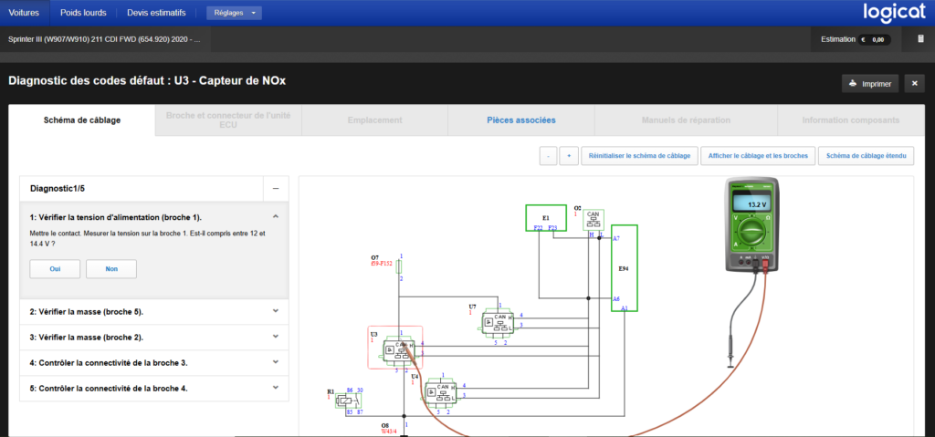The image size is (935, 437).
Task: Collapse the Diagnostic 1/5 panel
Action: click(276, 188)
